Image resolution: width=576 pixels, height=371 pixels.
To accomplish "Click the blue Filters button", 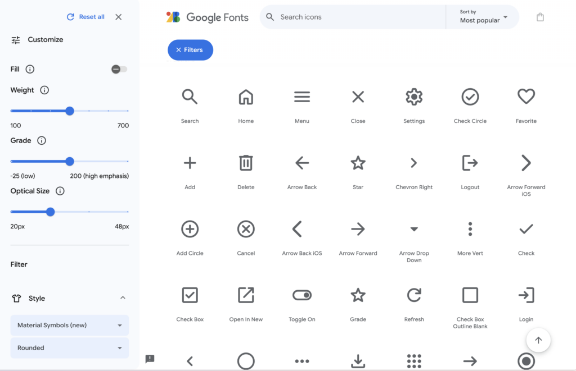I will 190,50.
